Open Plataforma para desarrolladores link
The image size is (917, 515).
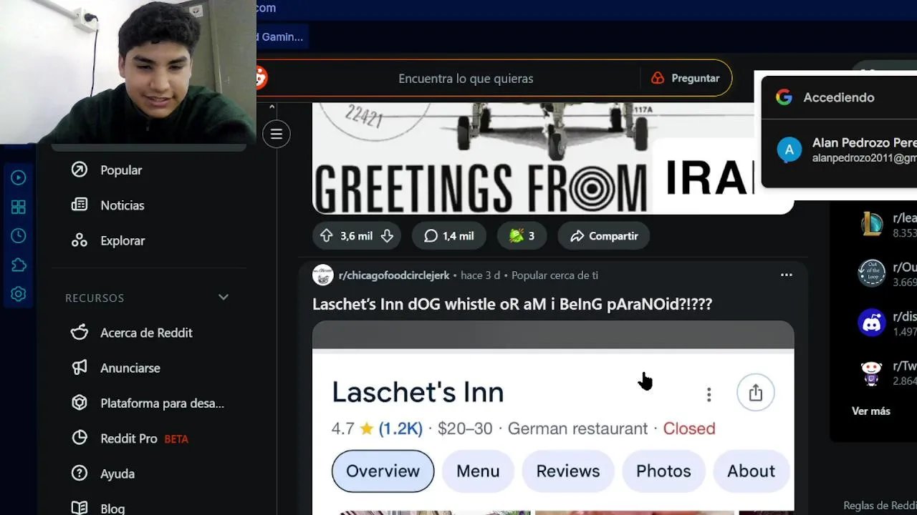[162, 403]
